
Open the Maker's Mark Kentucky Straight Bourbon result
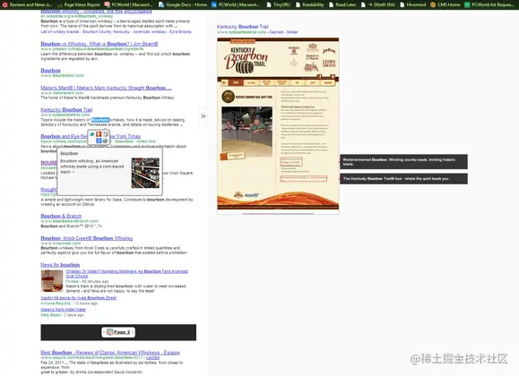tap(106, 88)
